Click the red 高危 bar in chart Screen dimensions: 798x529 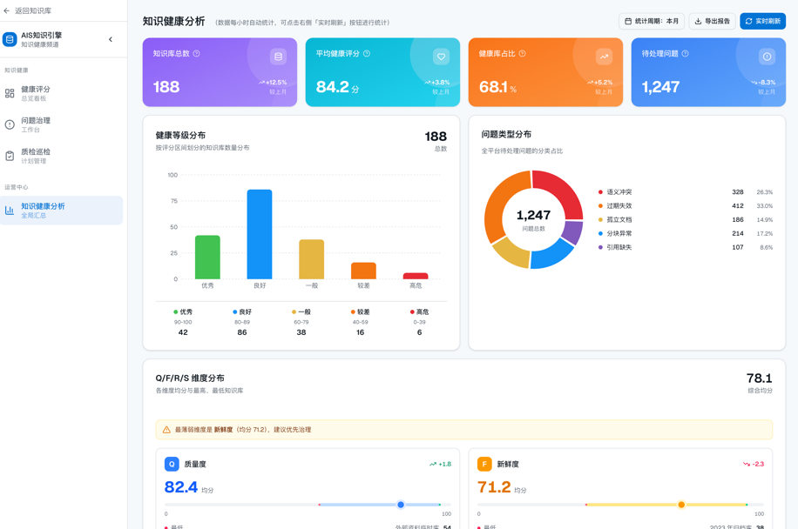(x=416, y=276)
